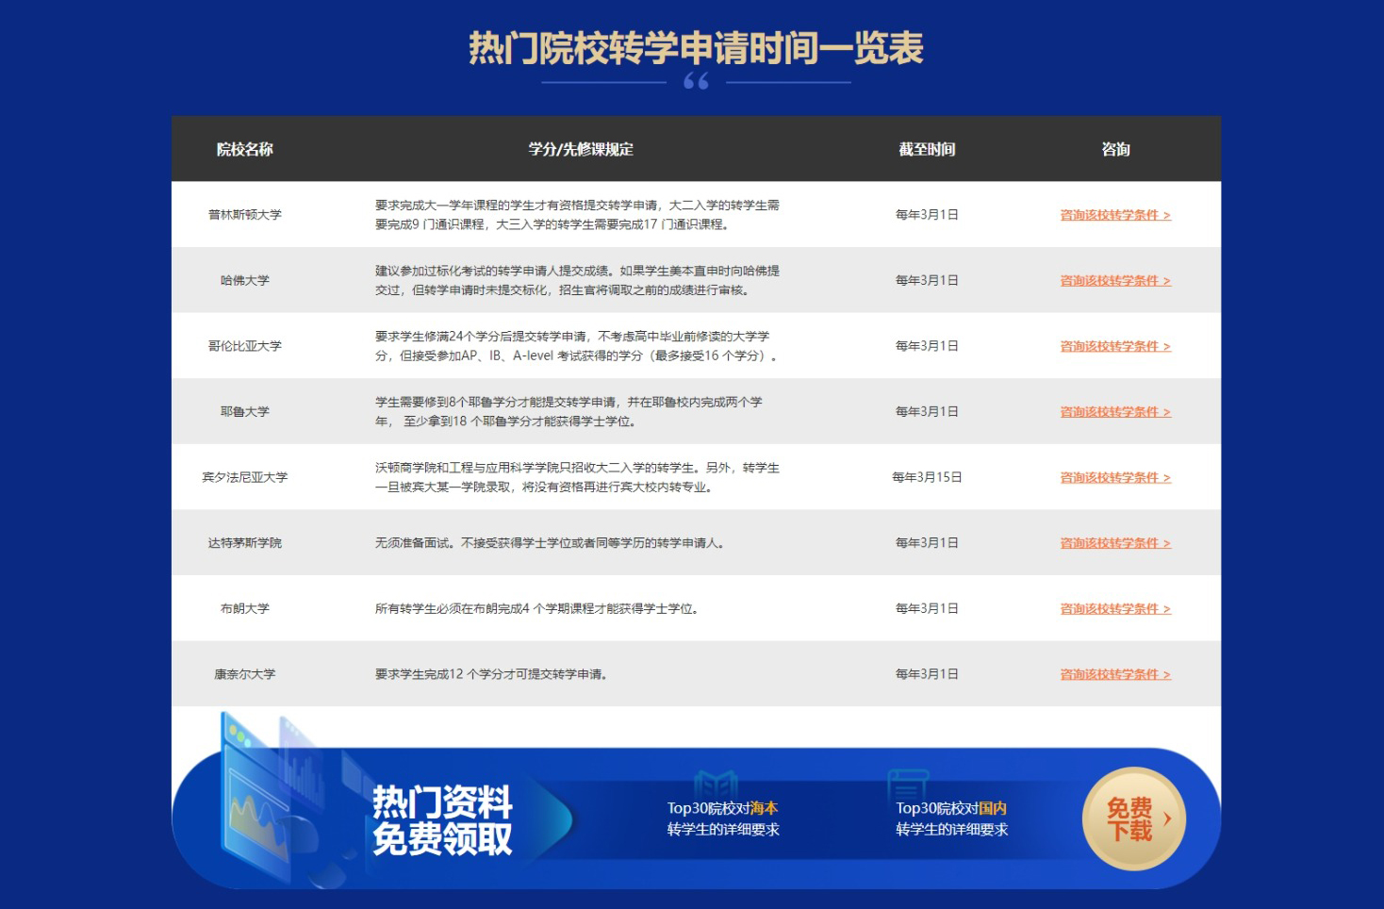Image resolution: width=1384 pixels, height=909 pixels.
Task: Click UPenn's 沃顿商学院 requirement text
Action: click(x=577, y=477)
